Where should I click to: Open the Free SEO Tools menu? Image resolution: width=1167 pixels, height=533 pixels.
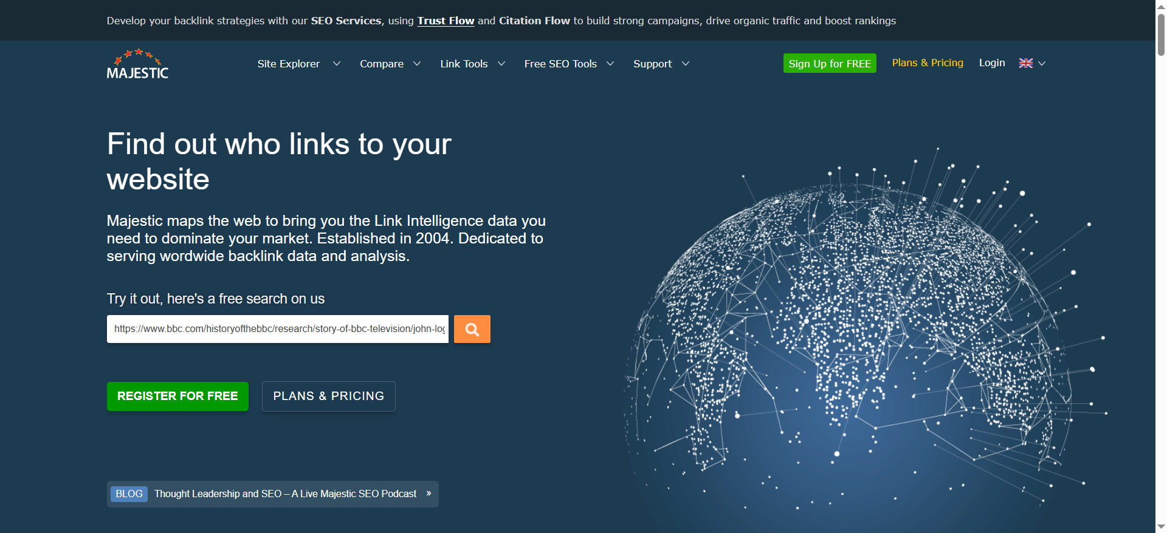[x=560, y=64]
